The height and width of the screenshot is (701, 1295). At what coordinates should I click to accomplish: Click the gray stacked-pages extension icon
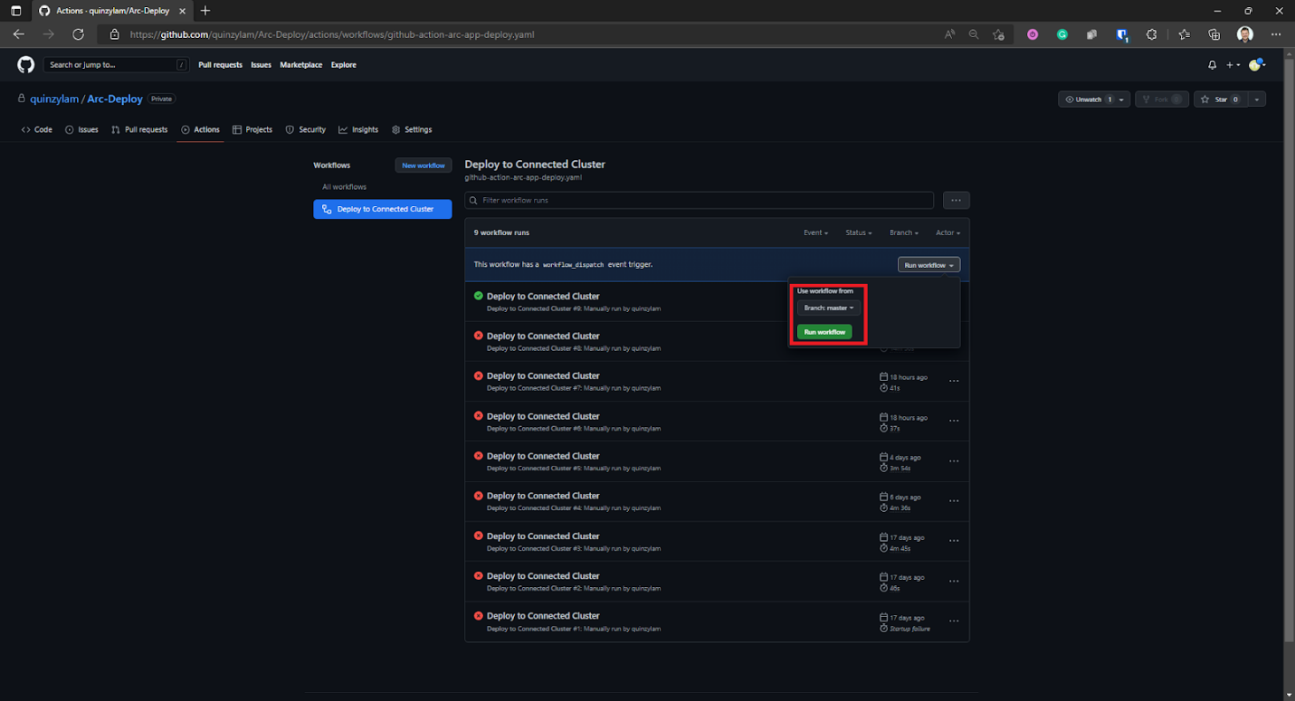[x=1092, y=34]
